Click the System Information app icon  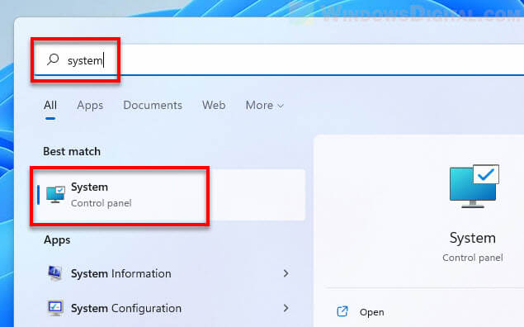point(54,273)
